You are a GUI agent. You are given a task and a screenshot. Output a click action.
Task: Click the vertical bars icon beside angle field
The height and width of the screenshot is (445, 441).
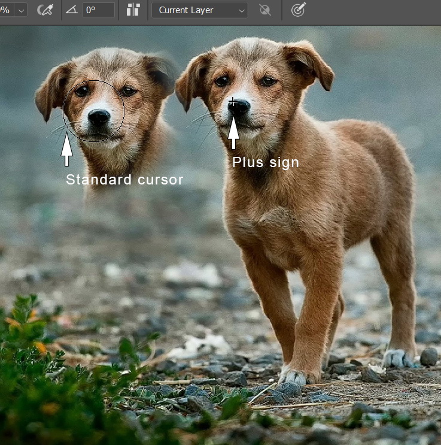[133, 10]
